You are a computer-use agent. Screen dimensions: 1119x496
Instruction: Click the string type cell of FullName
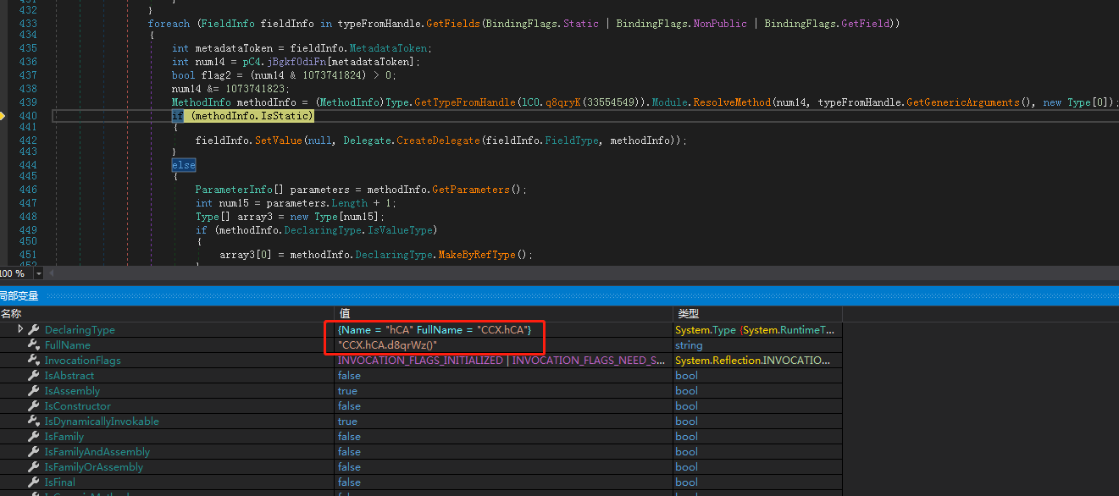689,344
